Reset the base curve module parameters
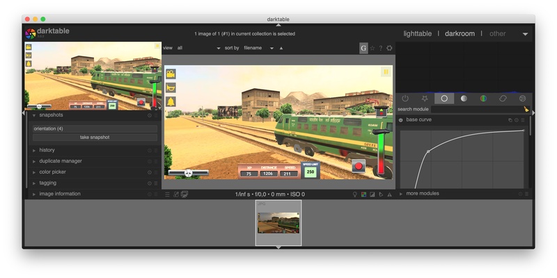This screenshot has width=557, height=278. (517, 120)
